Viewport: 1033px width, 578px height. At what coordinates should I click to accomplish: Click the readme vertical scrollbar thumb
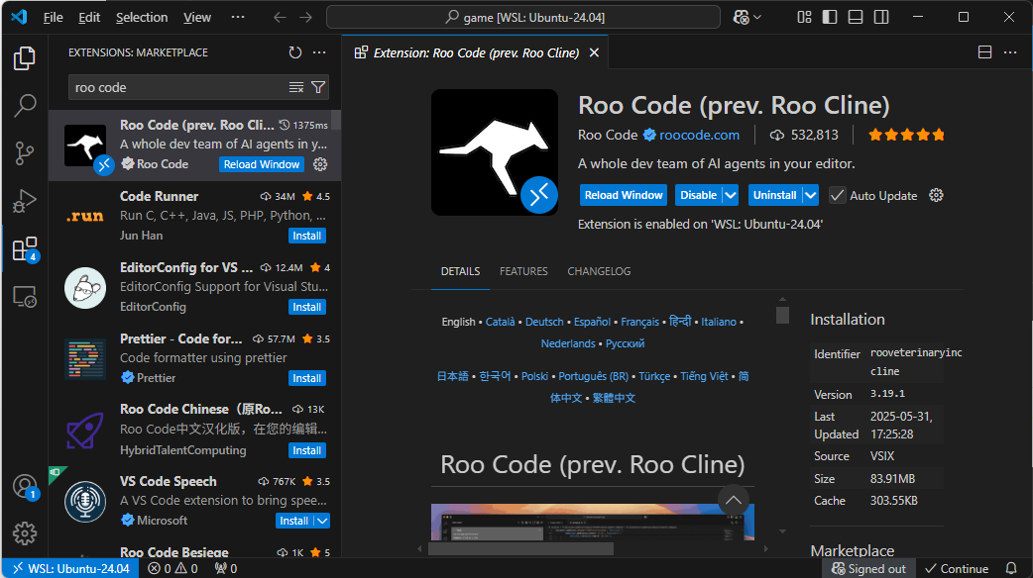tap(782, 315)
